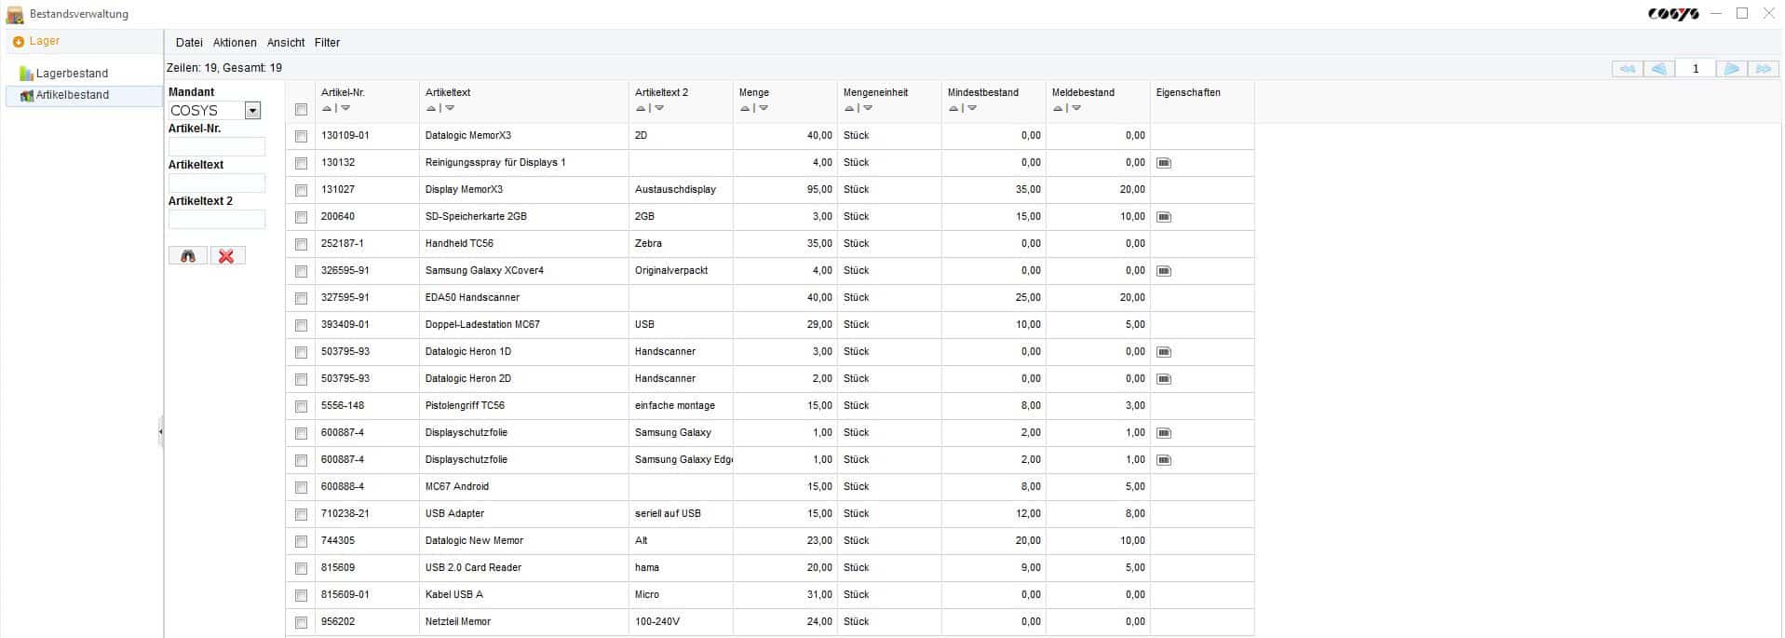
Task: Sort Artikeltext column descending
Action: tap(450, 108)
